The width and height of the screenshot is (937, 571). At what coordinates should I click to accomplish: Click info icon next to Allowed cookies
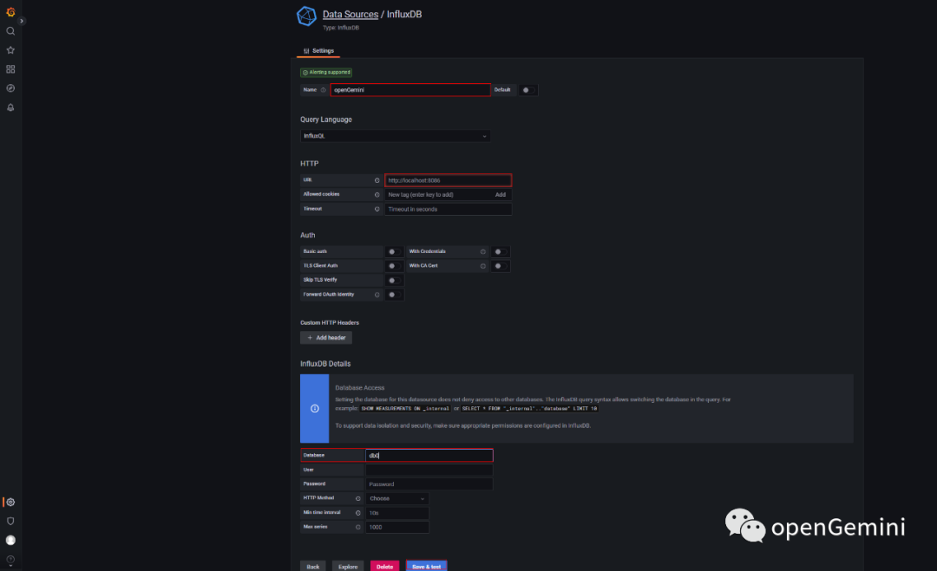[377, 194]
